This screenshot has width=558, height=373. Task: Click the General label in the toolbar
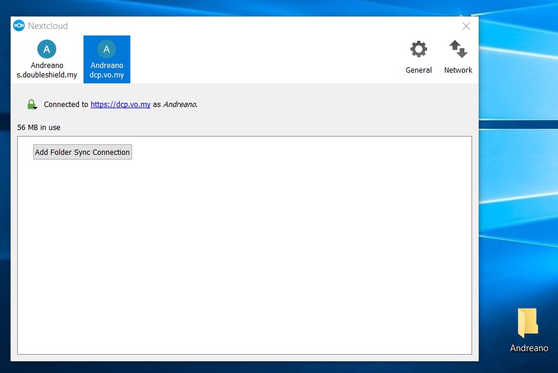click(419, 70)
